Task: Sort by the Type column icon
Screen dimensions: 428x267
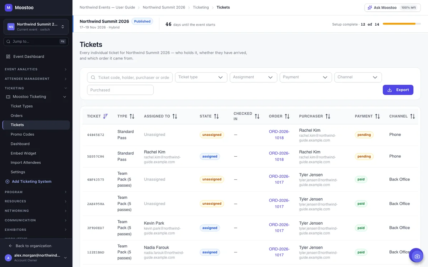Action: pyautogui.click(x=132, y=116)
